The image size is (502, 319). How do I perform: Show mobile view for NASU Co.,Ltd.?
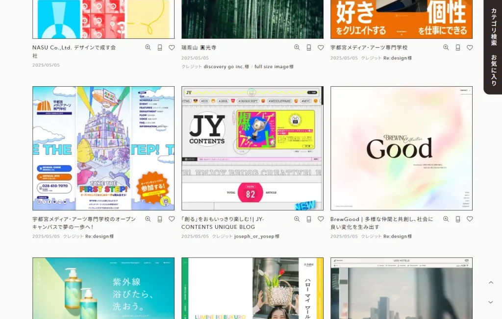160,48
